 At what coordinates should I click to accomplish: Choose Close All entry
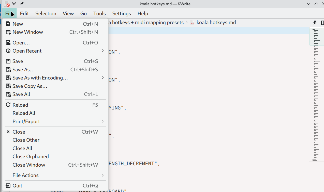[x=55, y=148]
